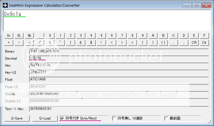
Task: Click the plus operator key
Action: (9, 43)
